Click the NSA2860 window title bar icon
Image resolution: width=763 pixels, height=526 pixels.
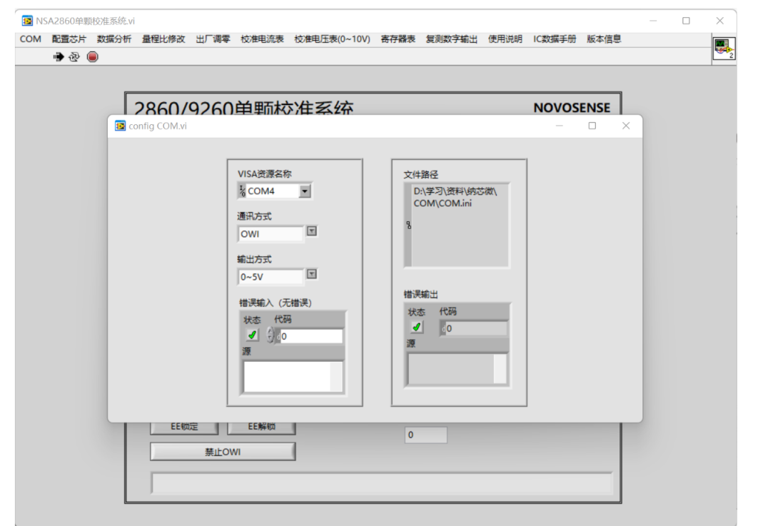[27, 21]
